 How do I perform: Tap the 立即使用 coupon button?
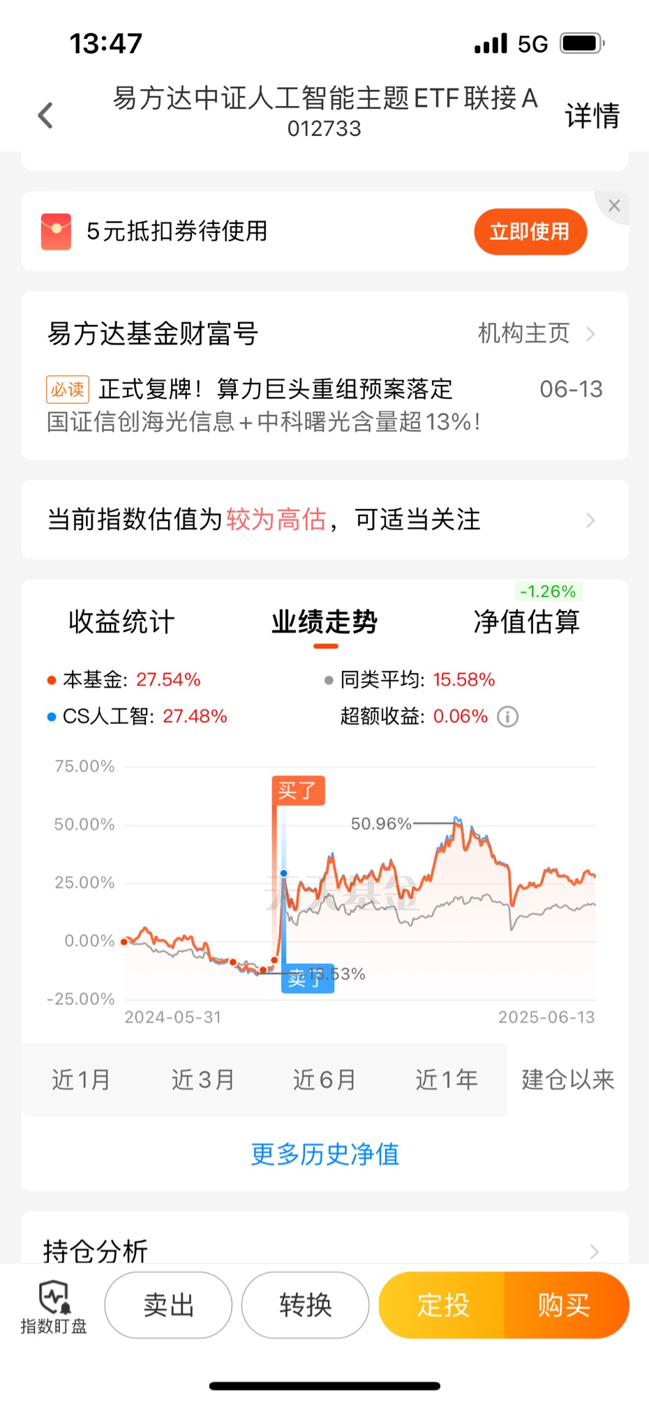coord(530,232)
